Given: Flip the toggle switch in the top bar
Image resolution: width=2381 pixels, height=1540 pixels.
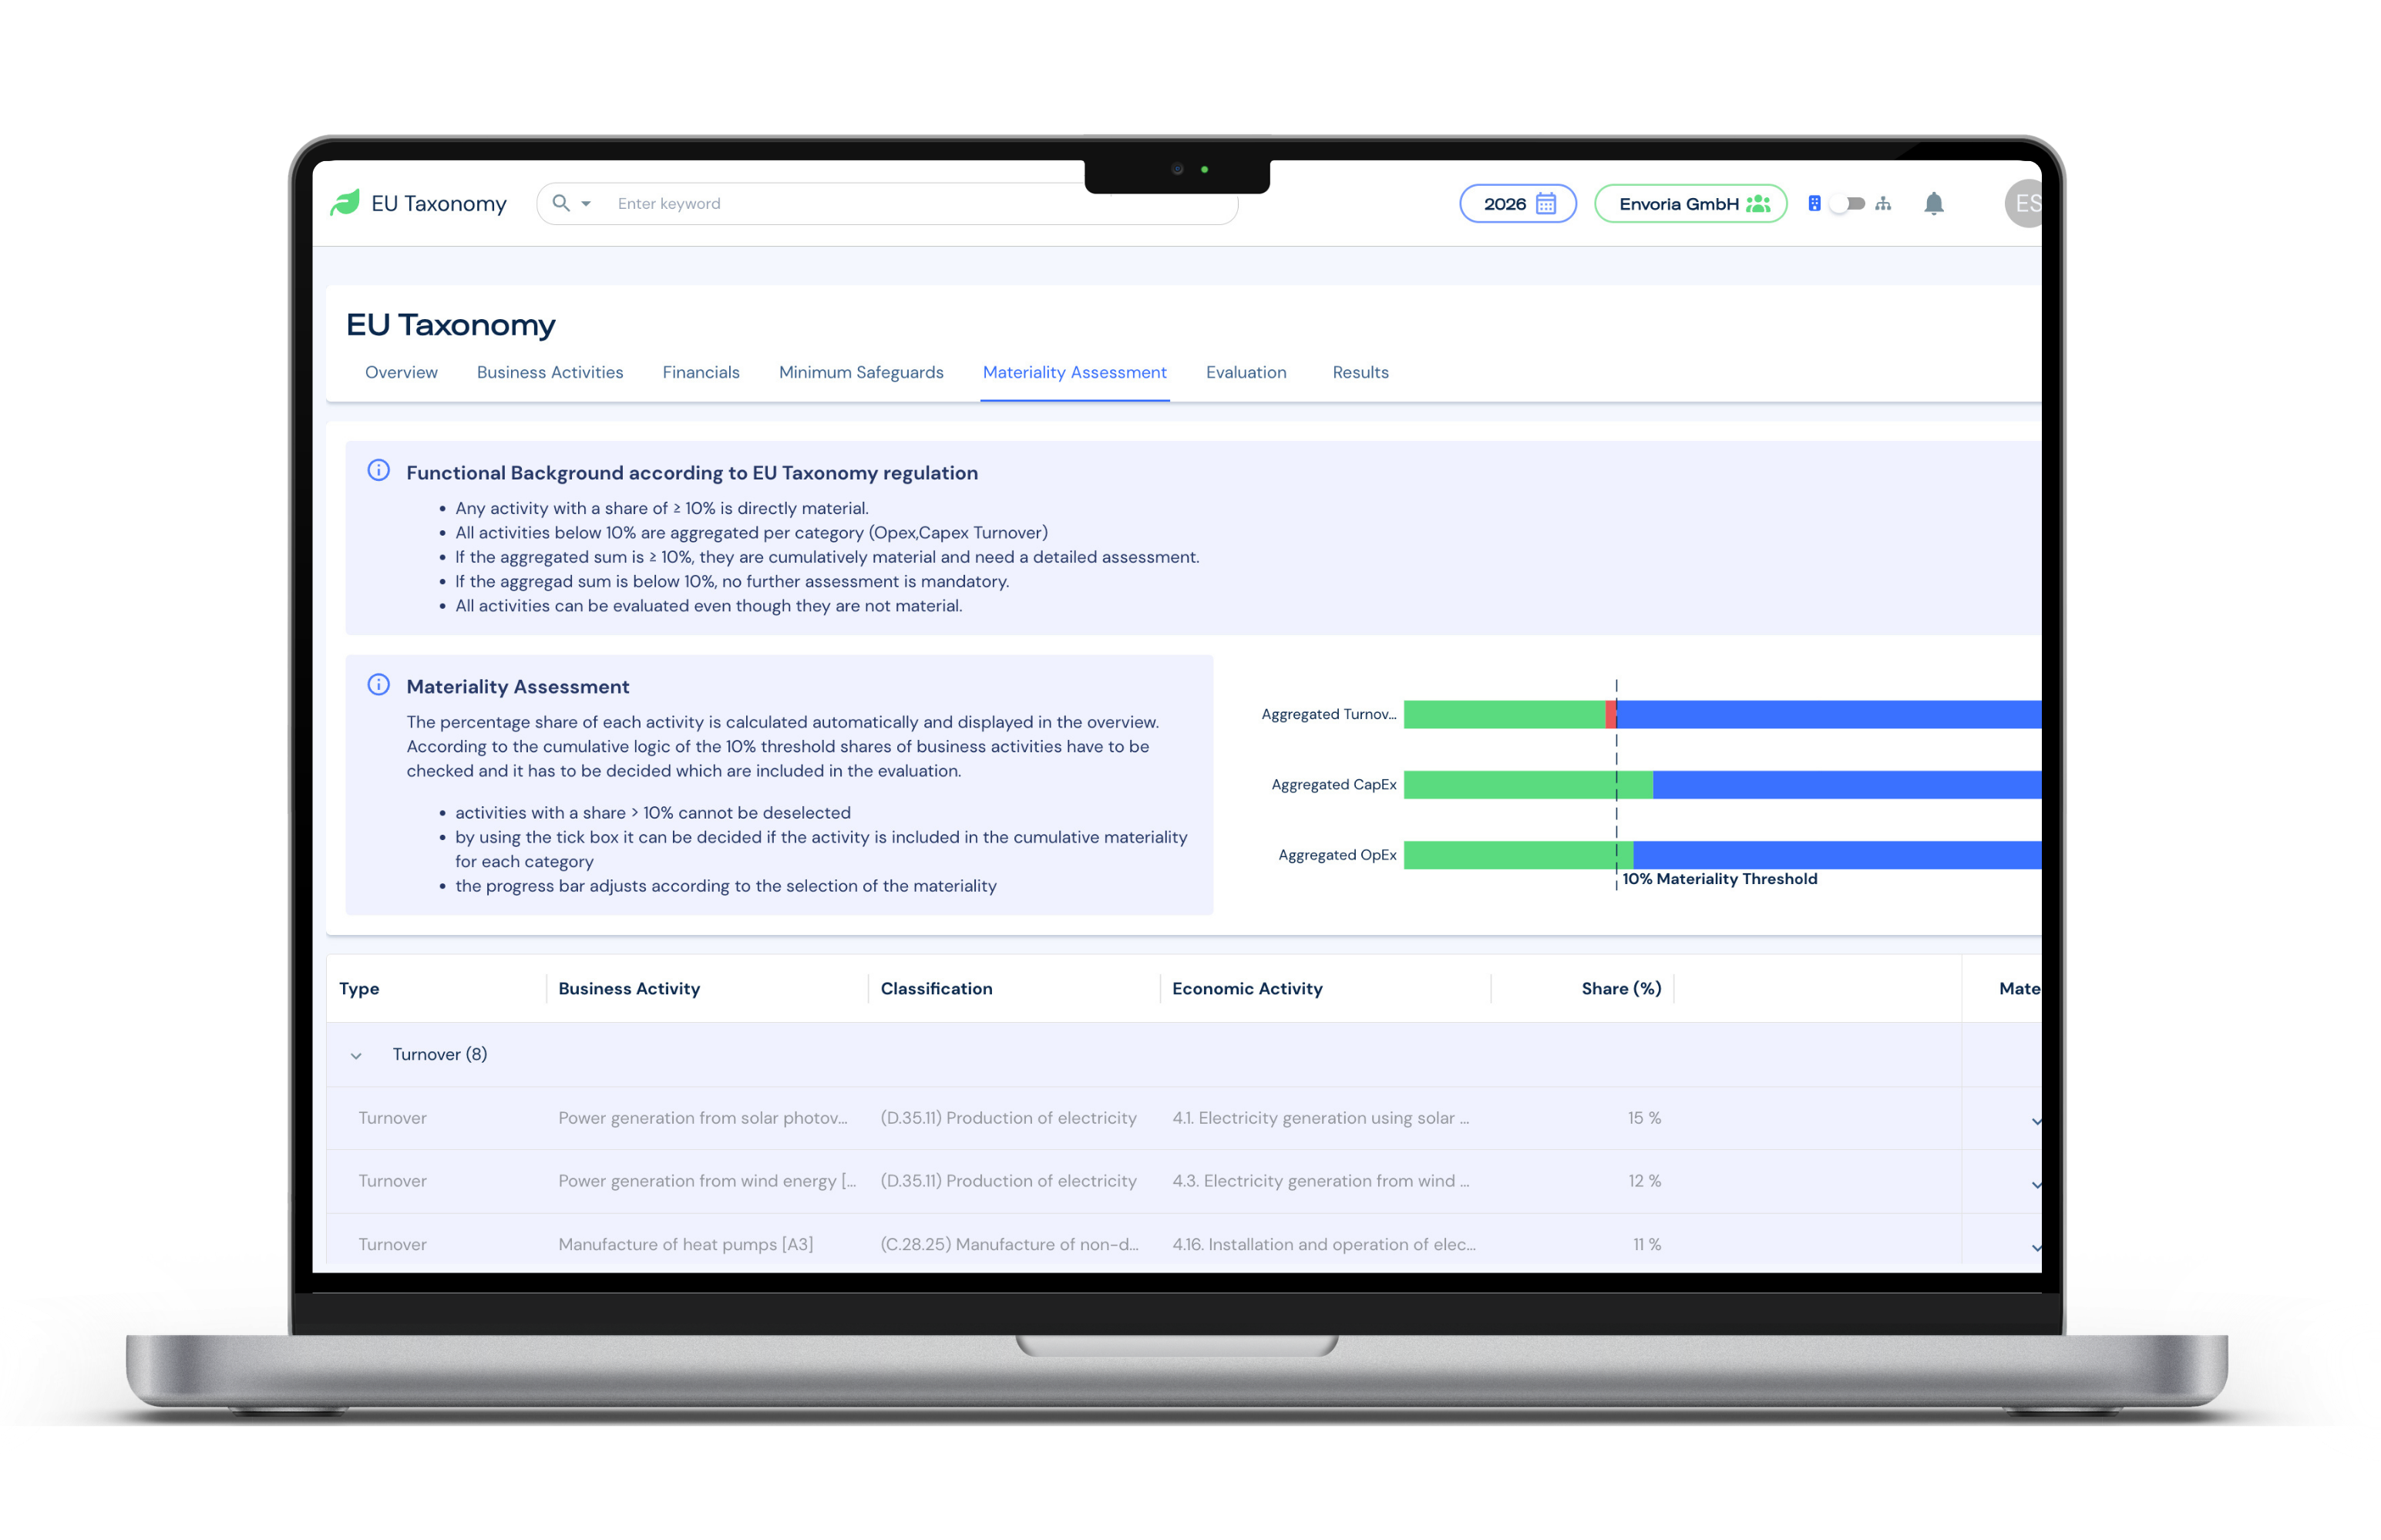Looking at the screenshot, I should click(1847, 203).
